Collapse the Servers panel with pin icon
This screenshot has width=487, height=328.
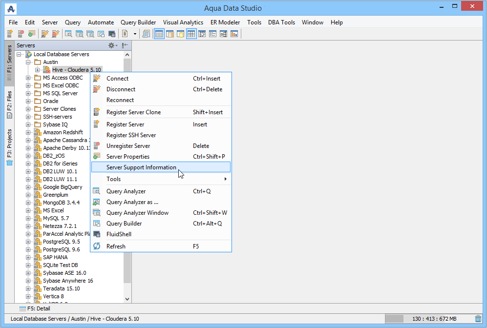point(125,45)
